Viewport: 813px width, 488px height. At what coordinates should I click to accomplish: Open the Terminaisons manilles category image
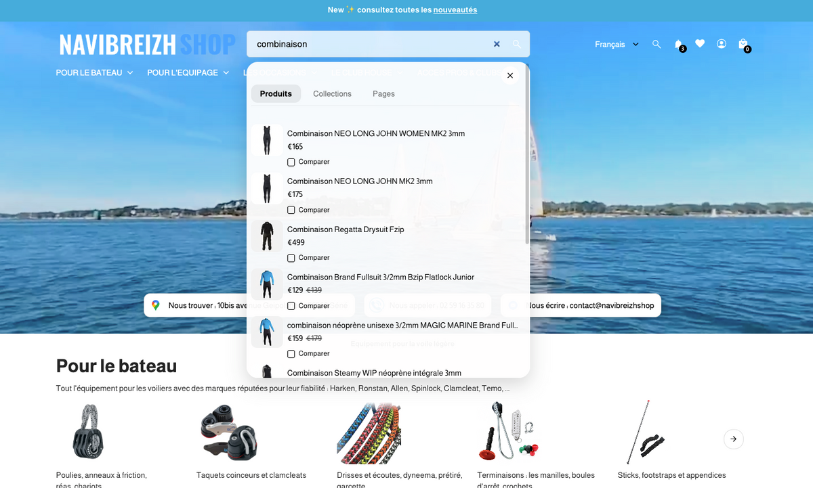coord(509,432)
